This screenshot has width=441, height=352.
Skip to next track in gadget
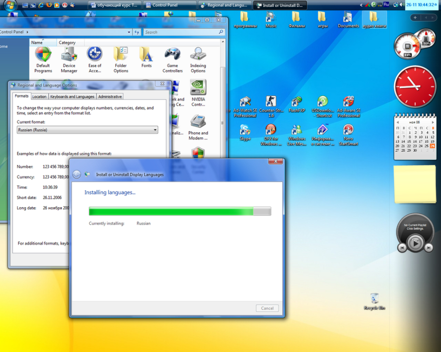pos(429,247)
